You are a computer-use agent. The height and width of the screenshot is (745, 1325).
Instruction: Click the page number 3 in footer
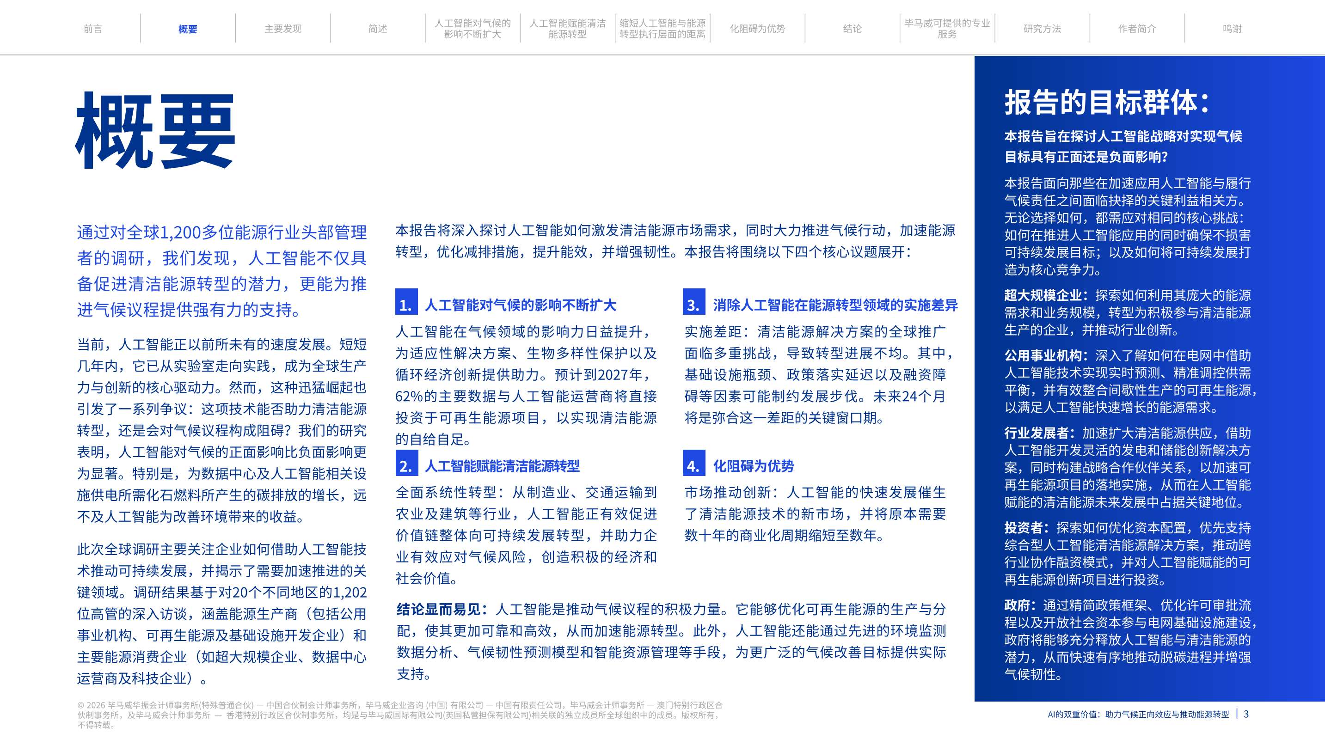click(x=1246, y=714)
